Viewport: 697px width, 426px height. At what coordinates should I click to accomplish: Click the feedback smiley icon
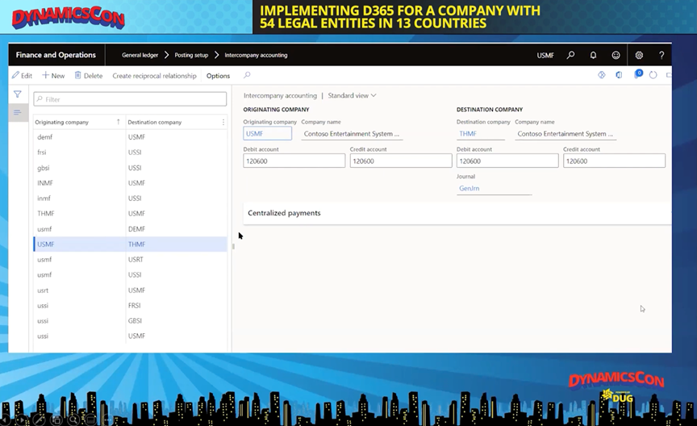click(616, 56)
